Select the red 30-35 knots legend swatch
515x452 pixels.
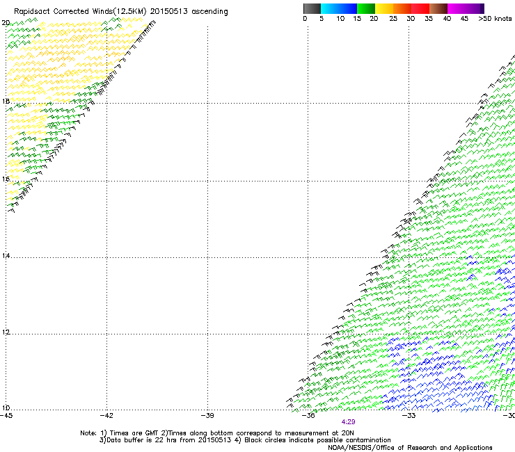pos(420,8)
